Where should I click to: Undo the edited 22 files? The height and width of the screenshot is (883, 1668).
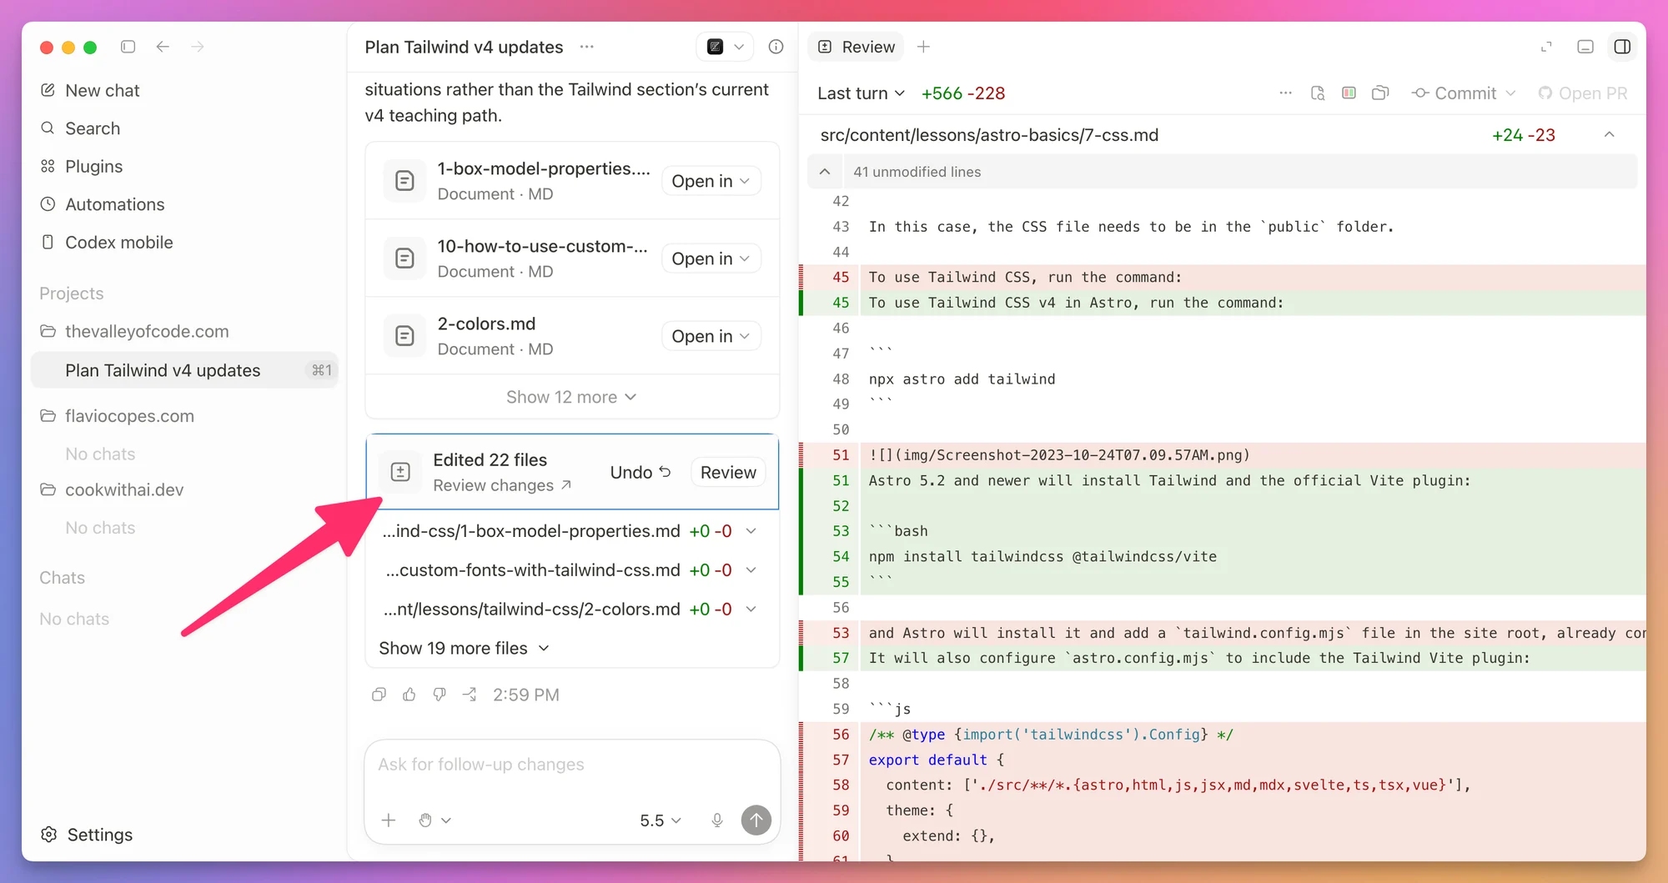641,472
